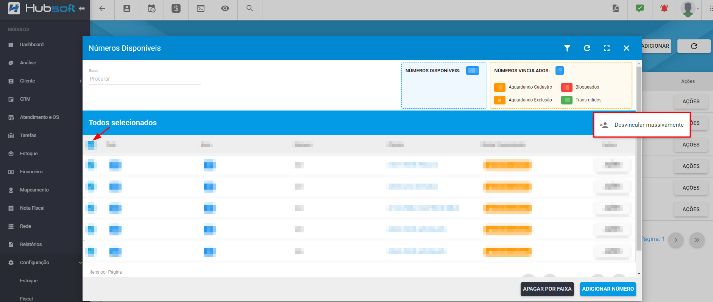Click the Números Disponíveis blue swatch
The width and height of the screenshot is (713, 302).
[473, 70]
